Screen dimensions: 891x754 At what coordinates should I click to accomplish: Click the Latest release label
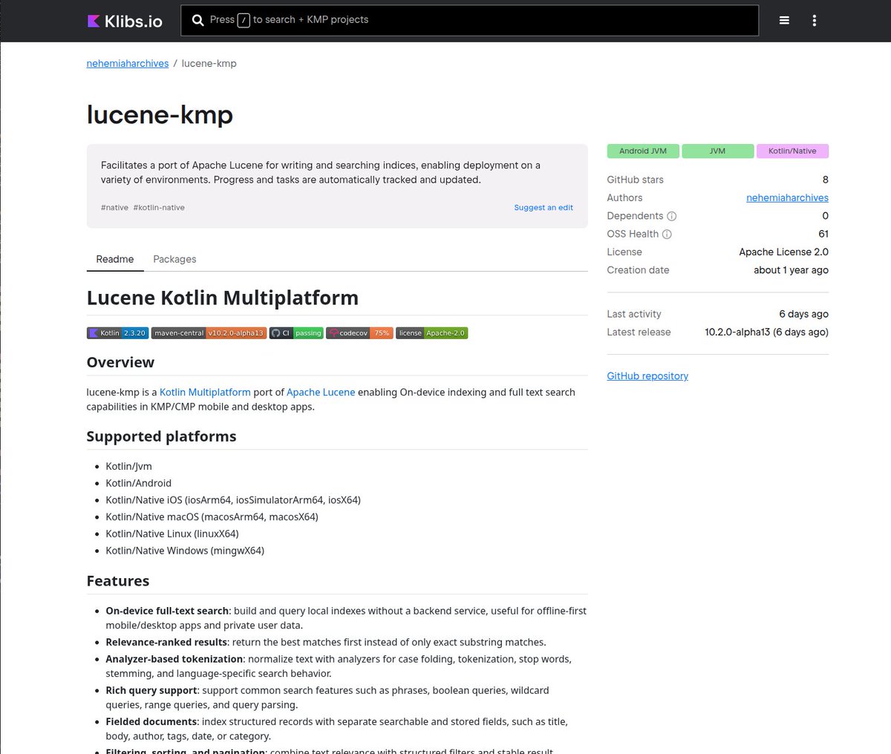pyautogui.click(x=639, y=332)
